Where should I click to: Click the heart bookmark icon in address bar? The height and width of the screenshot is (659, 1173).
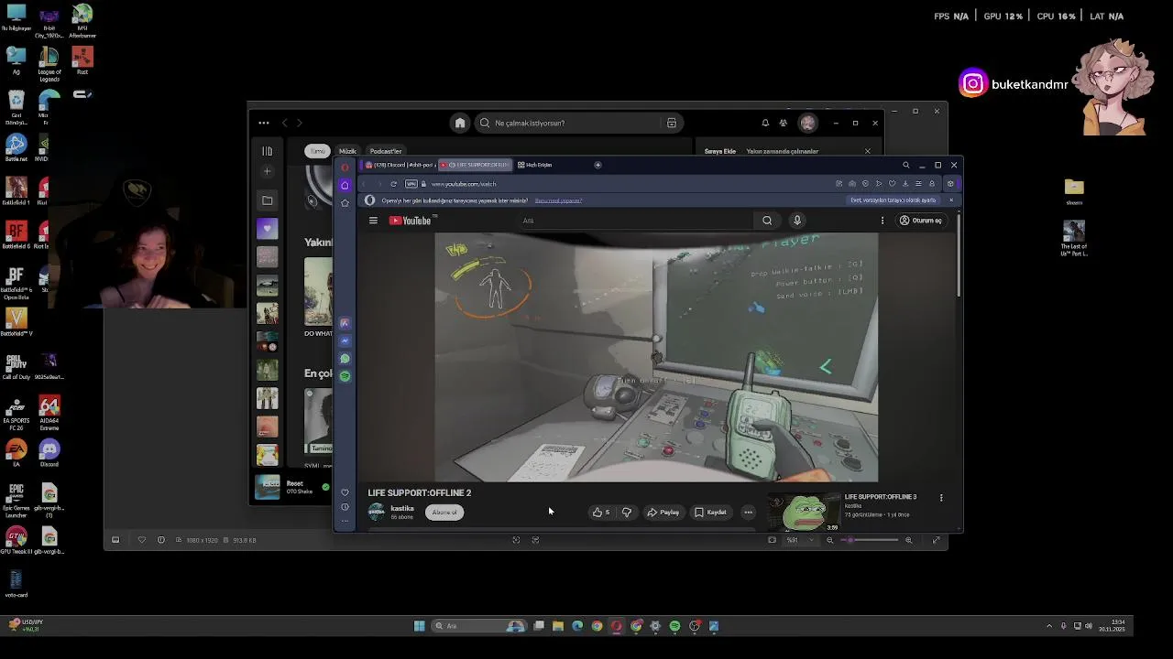click(x=892, y=184)
